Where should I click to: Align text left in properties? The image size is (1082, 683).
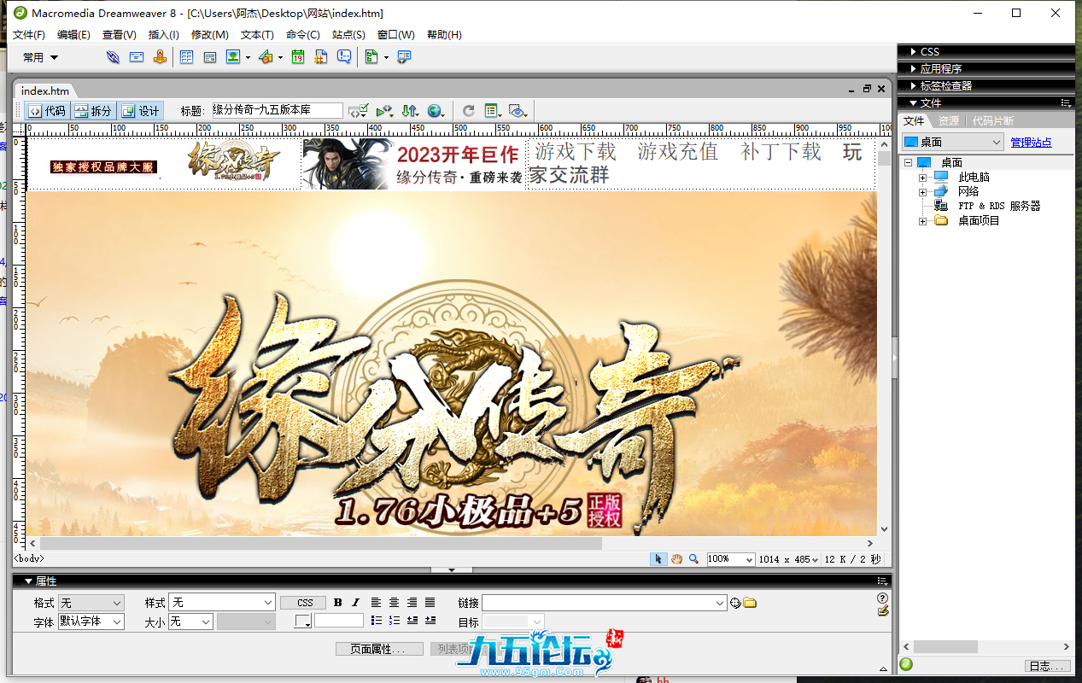coord(376,603)
